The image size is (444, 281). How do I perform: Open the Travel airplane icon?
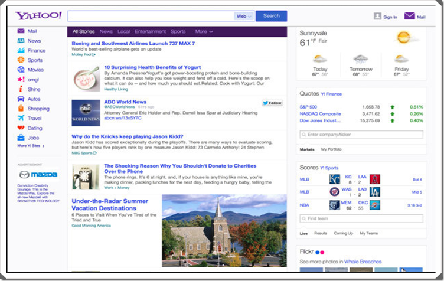click(21, 118)
